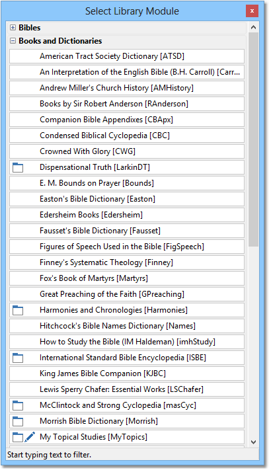Expand the Bibles category
This screenshot has width=269, height=470.
(13, 28)
